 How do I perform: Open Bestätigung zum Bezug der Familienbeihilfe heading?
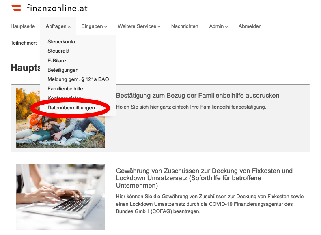tap(198, 96)
